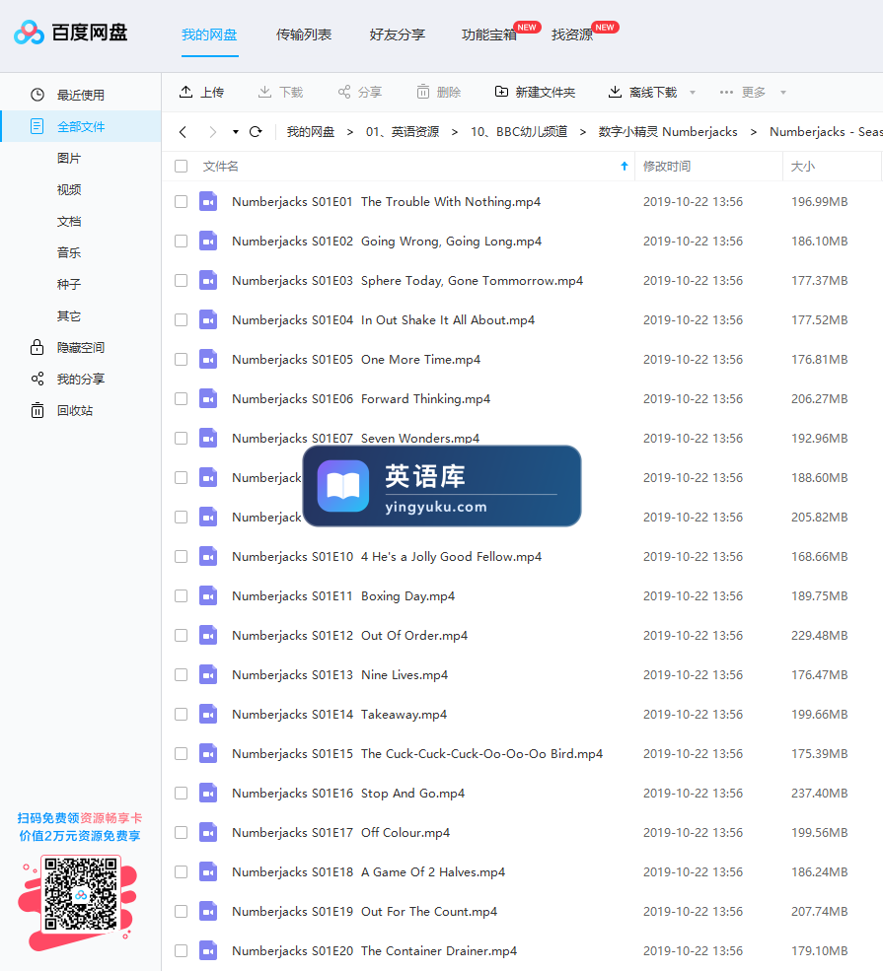Click the offline download icon

click(615, 92)
